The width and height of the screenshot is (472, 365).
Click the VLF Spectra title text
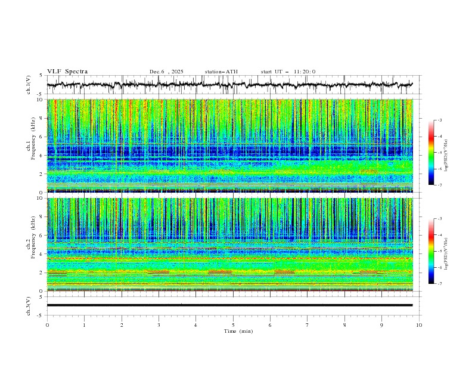[67, 72]
